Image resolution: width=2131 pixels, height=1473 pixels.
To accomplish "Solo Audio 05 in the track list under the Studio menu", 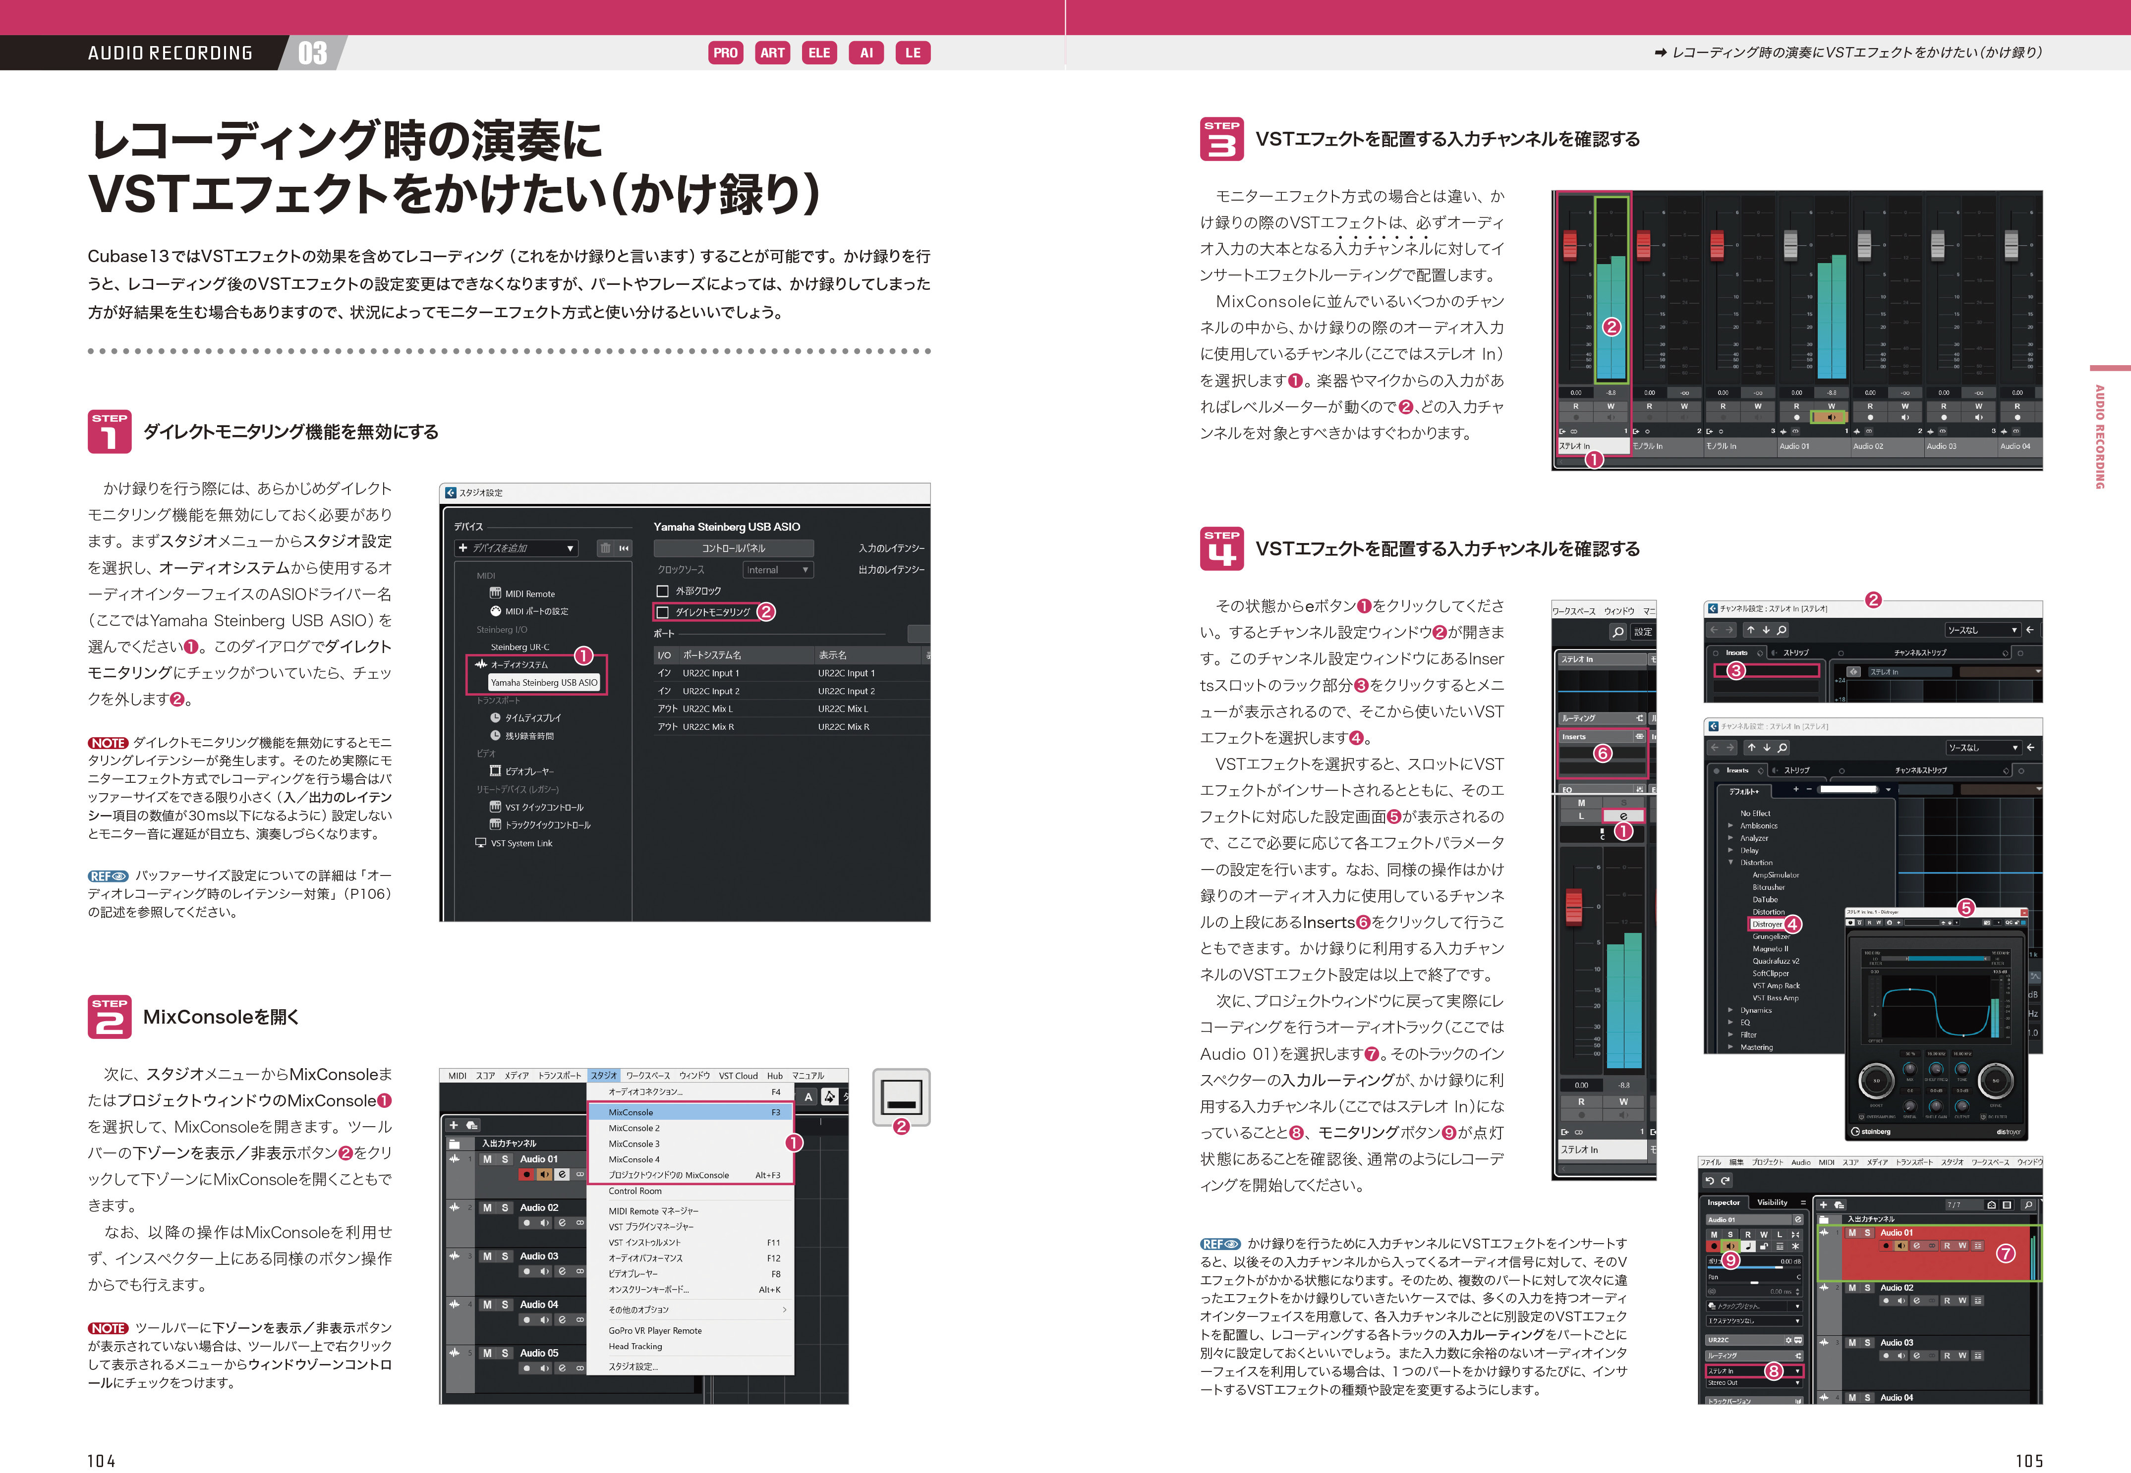I will point(505,1353).
